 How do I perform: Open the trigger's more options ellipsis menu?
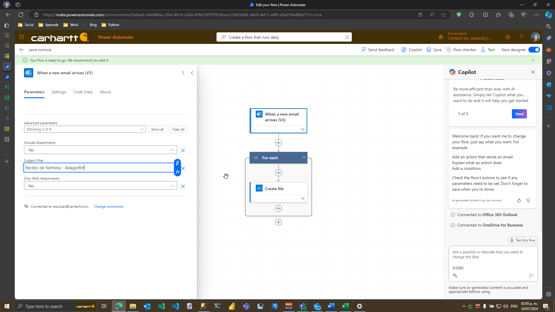click(x=183, y=73)
